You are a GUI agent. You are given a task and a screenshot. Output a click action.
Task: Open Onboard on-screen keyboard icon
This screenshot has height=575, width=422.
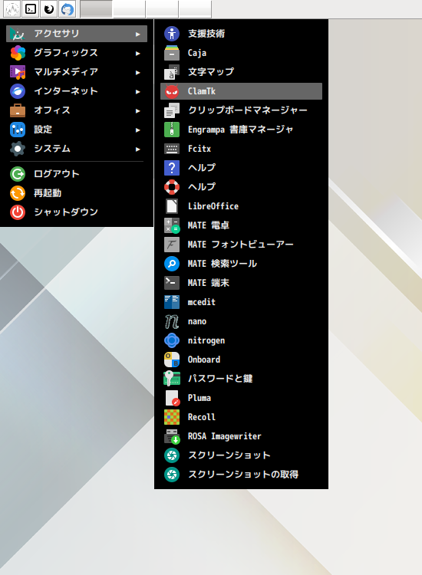click(x=172, y=360)
